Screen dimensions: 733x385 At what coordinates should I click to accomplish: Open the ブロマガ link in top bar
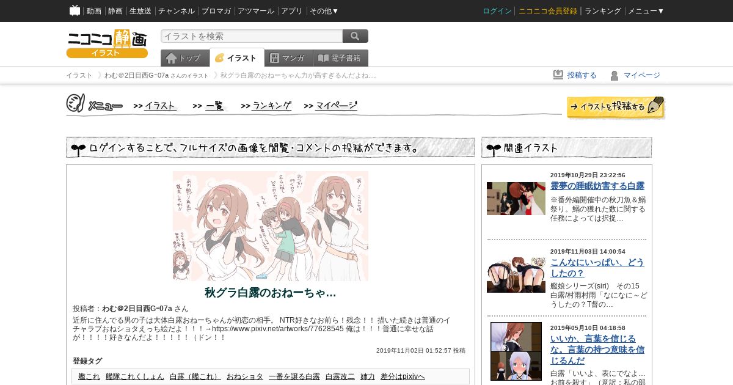[x=216, y=11]
